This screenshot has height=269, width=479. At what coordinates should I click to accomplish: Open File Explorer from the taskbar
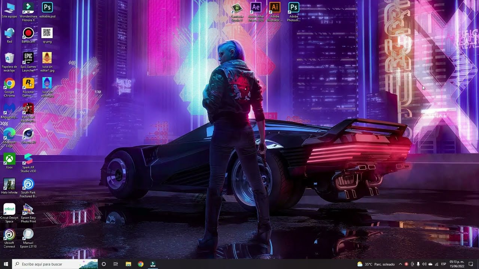pyautogui.click(x=128, y=264)
